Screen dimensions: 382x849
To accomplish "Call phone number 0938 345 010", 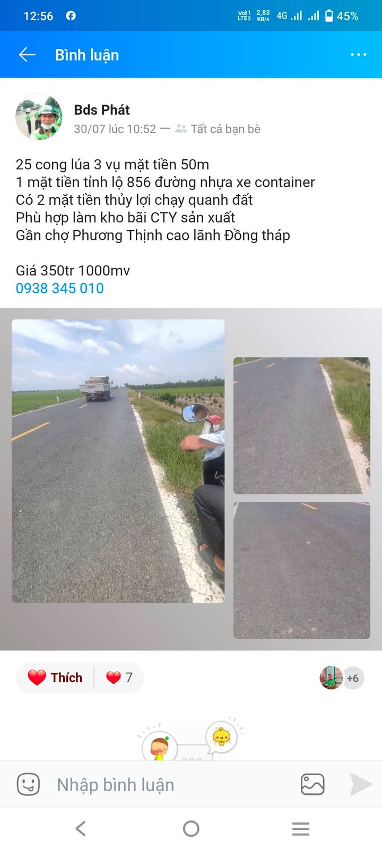I will (60, 288).
